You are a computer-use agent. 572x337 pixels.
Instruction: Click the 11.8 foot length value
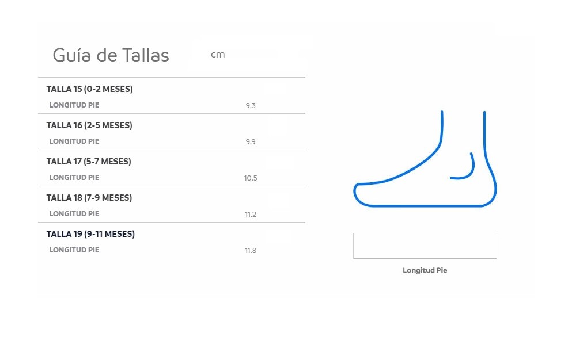(x=251, y=251)
